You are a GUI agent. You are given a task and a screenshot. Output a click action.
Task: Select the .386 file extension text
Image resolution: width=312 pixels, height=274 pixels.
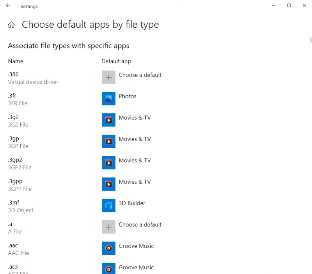(13, 74)
